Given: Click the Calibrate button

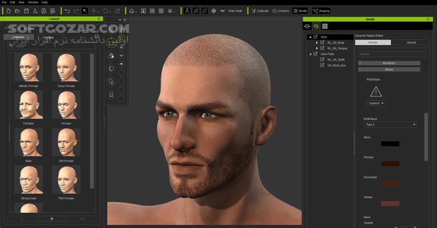Looking at the screenshot, I should (x=260, y=11).
